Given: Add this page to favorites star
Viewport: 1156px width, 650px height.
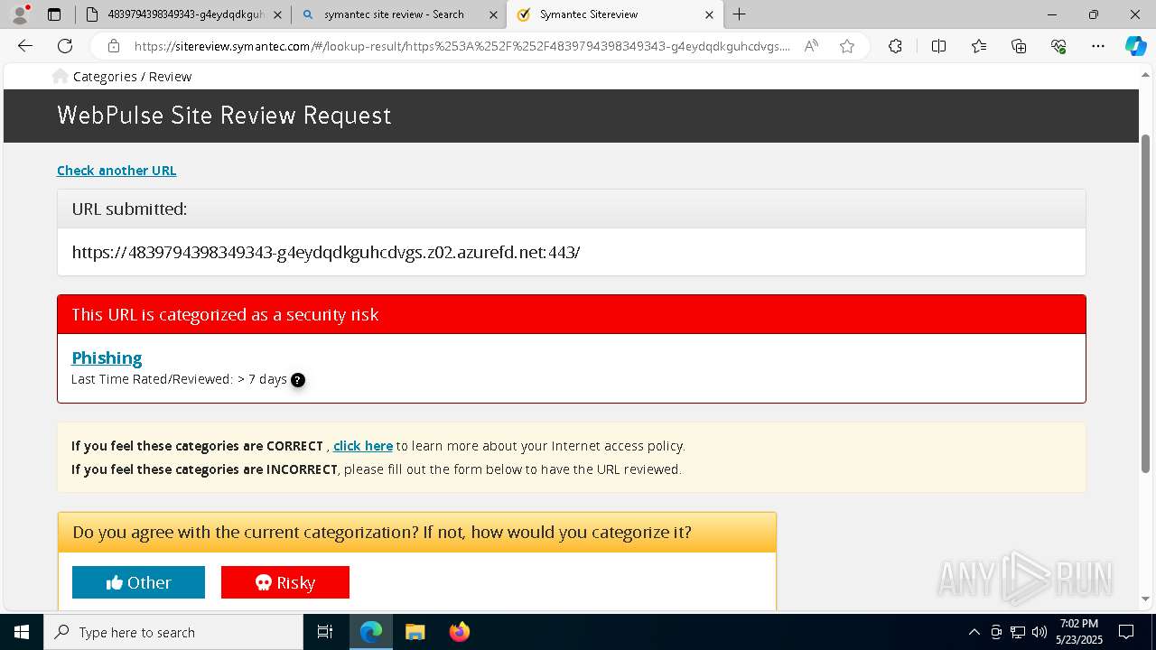Looking at the screenshot, I should point(847,46).
